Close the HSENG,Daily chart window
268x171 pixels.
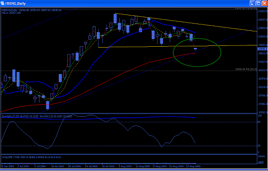tap(265, 3)
